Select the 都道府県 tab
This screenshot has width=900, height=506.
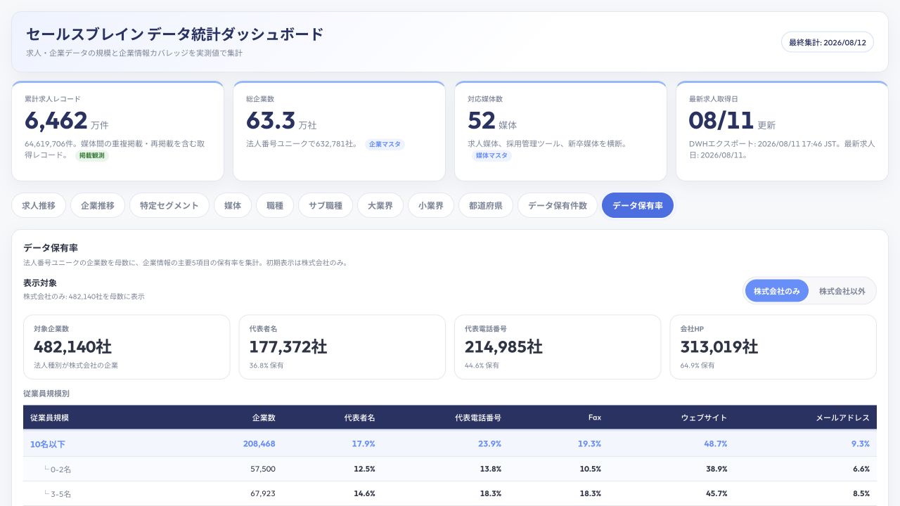pyautogui.click(x=486, y=206)
